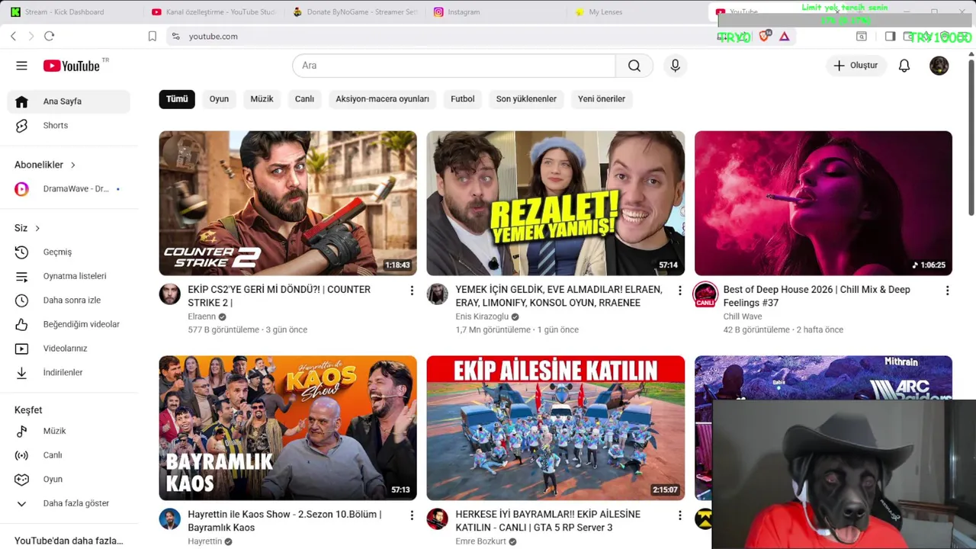Image resolution: width=976 pixels, height=549 pixels.
Task: Click the Oluştur create button
Action: point(855,66)
